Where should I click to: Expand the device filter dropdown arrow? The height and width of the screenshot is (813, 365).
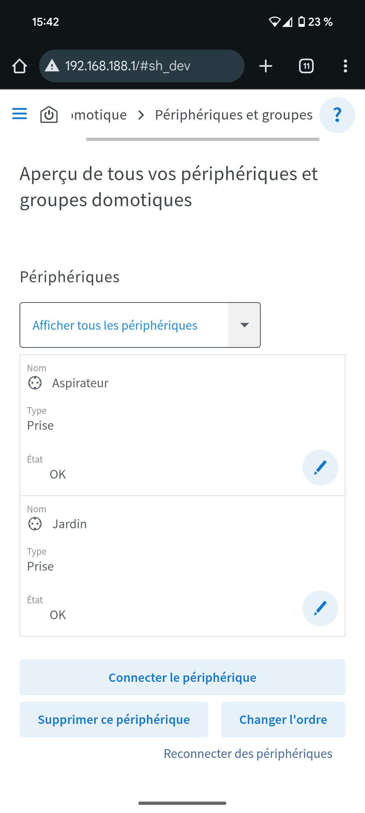coord(244,325)
